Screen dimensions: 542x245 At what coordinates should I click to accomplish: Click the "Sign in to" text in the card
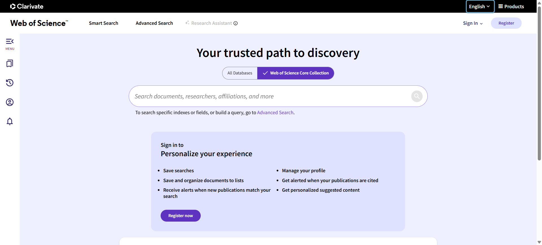coord(172,145)
